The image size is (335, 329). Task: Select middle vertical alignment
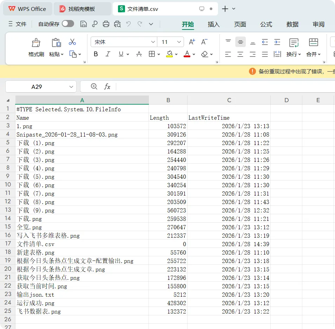pos(240,42)
